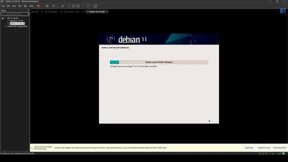
Task: Click the Never Remind Me button
Action: [279, 148]
